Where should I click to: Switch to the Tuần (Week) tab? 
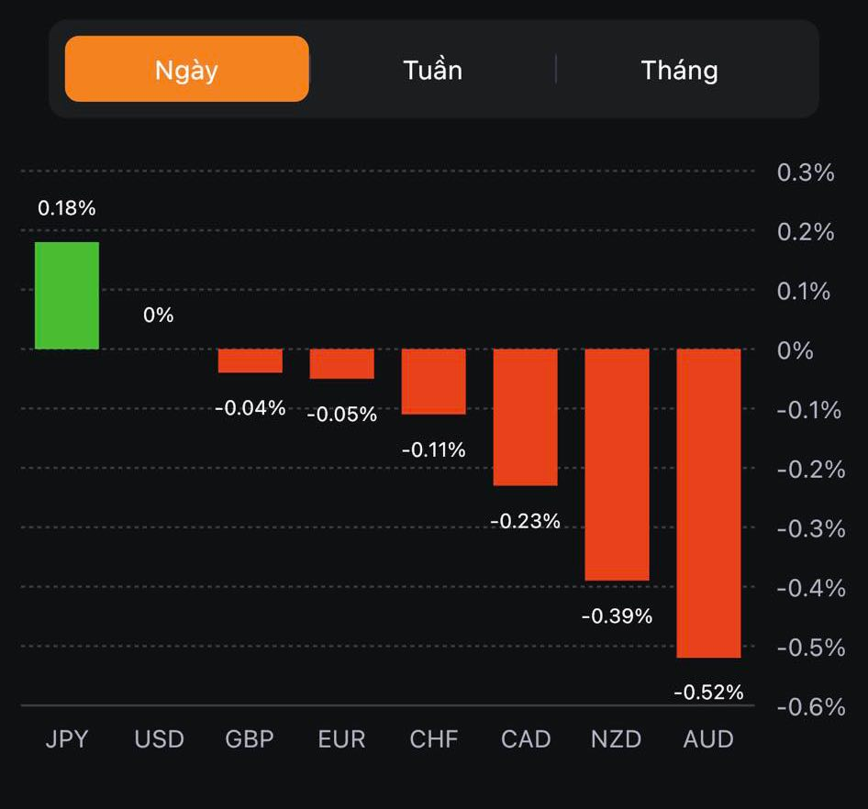(432, 70)
